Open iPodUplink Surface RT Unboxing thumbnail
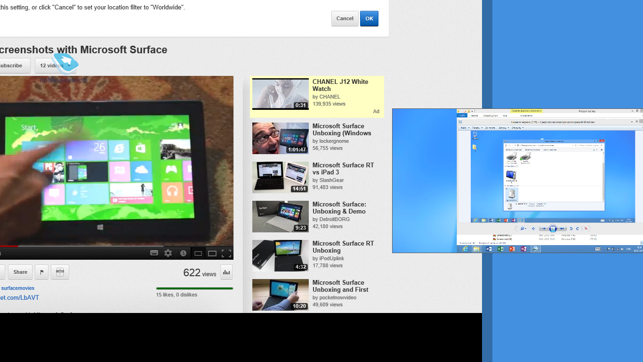The height and width of the screenshot is (362, 643). pos(281,255)
